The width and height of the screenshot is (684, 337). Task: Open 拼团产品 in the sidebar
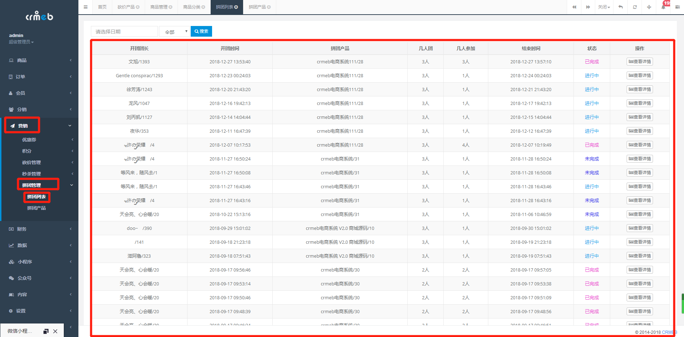click(x=37, y=208)
